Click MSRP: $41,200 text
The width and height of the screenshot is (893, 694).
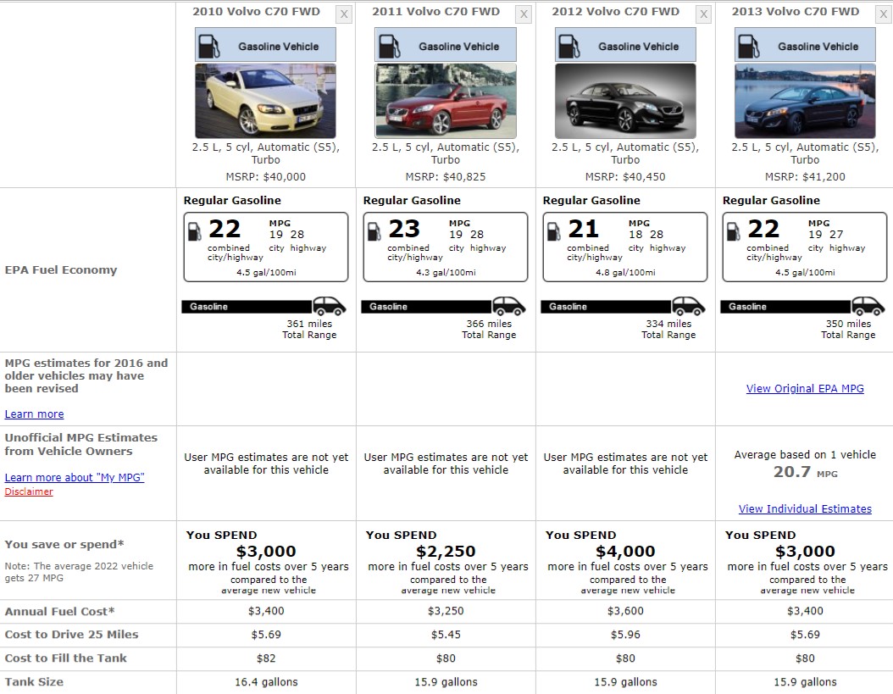(805, 176)
